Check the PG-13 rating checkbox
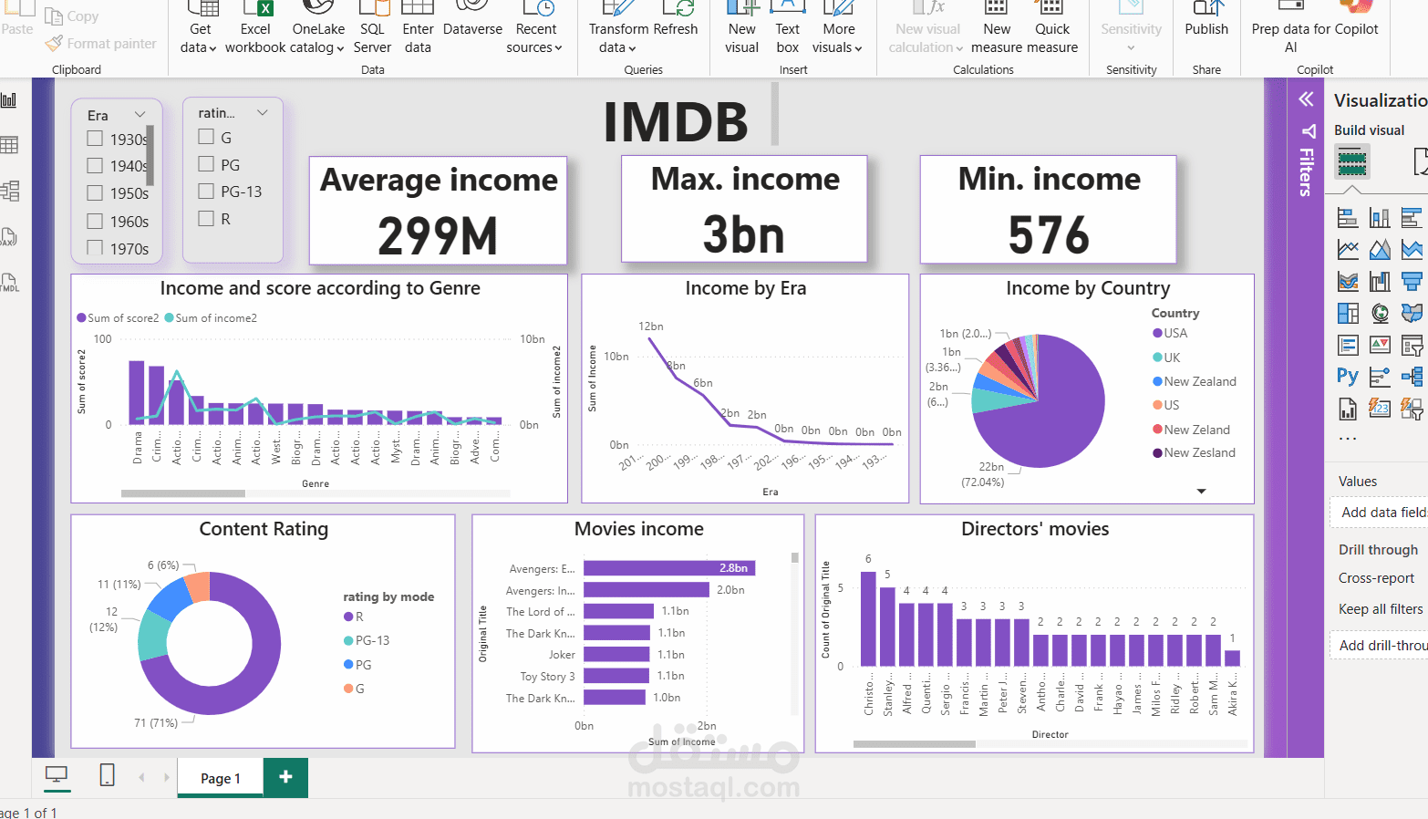Viewport: 1428px width, 819px height. tap(206, 191)
